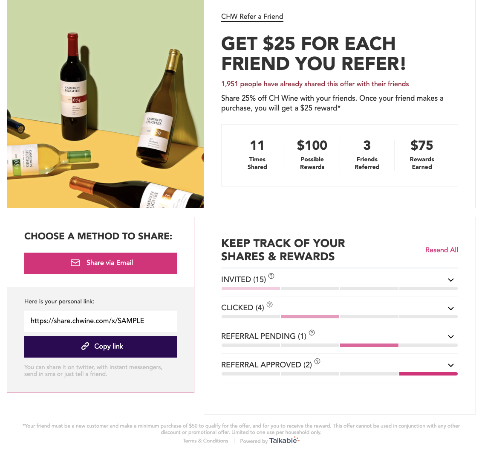Click the question mark beside CLICKED (4)
The width and height of the screenshot is (482, 460).
[x=270, y=305]
